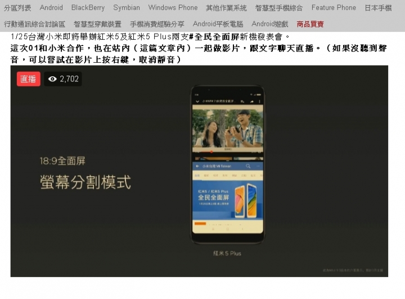Open the red 商品買賣 link
The height and width of the screenshot is (299, 405).
310,24
